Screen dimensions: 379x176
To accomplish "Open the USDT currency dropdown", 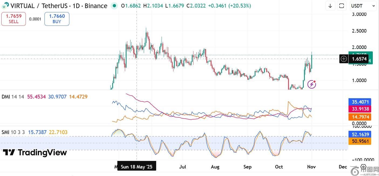I will 363,6.
